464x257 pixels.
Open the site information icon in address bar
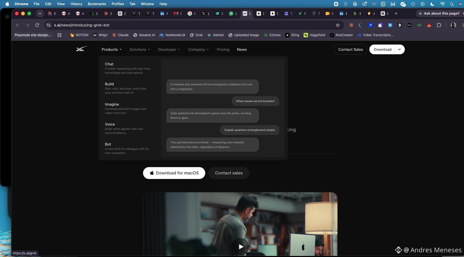[x=49, y=25]
